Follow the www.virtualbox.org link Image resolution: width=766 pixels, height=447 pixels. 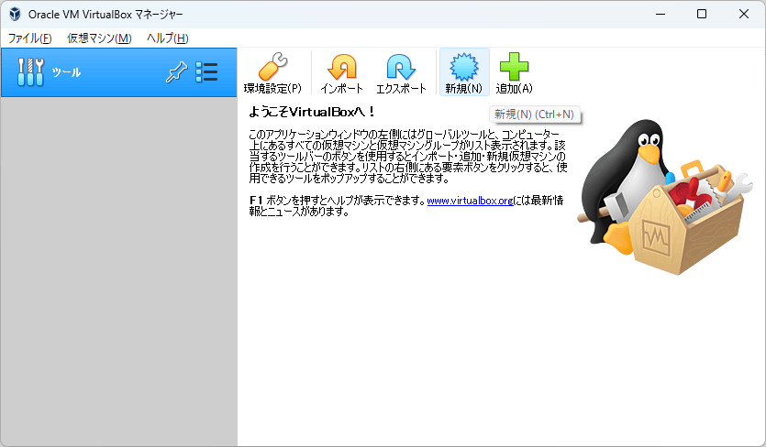pos(470,201)
